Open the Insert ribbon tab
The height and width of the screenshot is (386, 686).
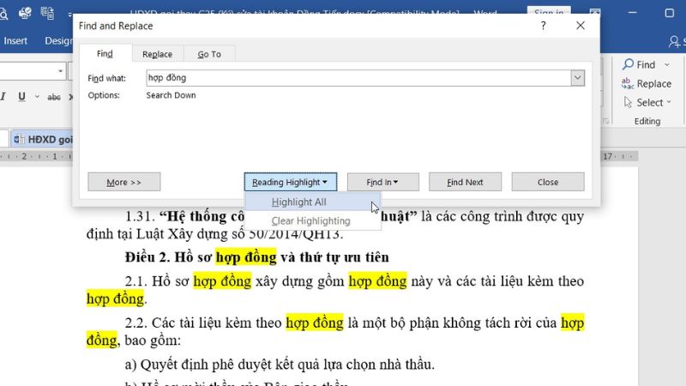[15, 40]
